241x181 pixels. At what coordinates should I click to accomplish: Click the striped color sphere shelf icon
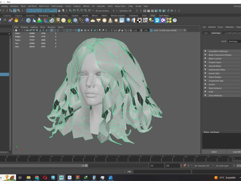134,21
